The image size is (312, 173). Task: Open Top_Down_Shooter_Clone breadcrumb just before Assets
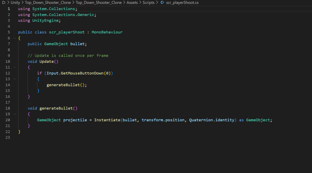point(99,3)
